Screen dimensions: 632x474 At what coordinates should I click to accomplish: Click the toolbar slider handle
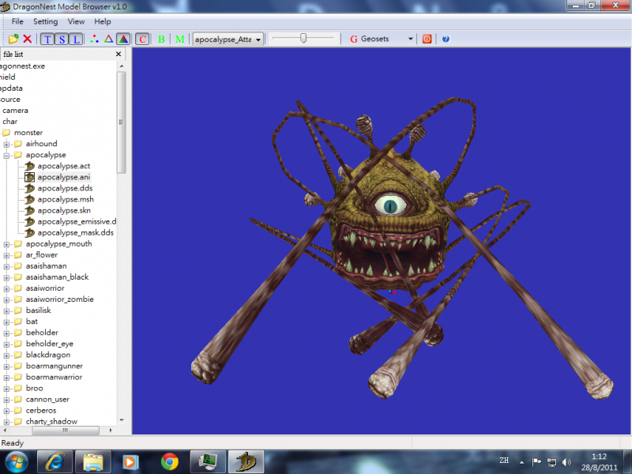(303, 38)
